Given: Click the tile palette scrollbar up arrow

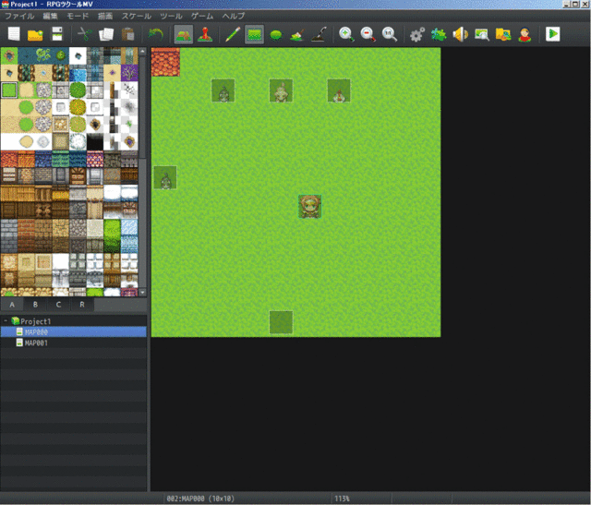Looking at the screenshot, I should tap(142, 51).
